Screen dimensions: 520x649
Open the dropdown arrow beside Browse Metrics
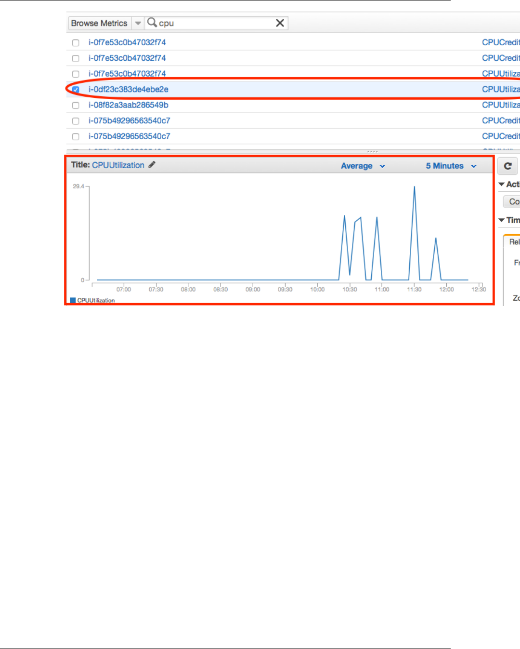click(138, 23)
